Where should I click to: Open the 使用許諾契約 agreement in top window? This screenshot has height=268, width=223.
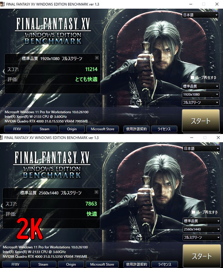(x=136, y=129)
